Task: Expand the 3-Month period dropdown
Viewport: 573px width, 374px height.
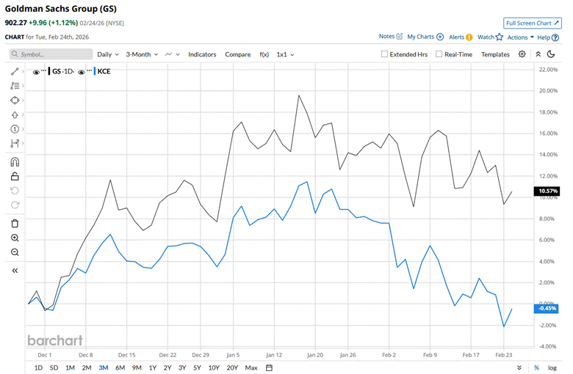Action: click(x=141, y=54)
